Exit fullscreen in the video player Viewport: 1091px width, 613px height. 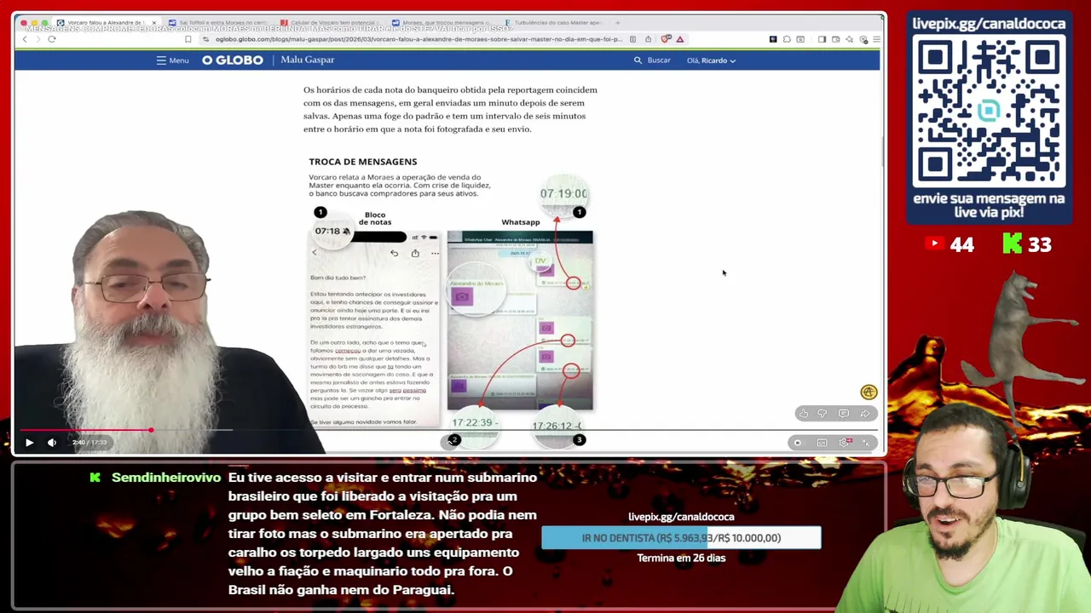866,443
